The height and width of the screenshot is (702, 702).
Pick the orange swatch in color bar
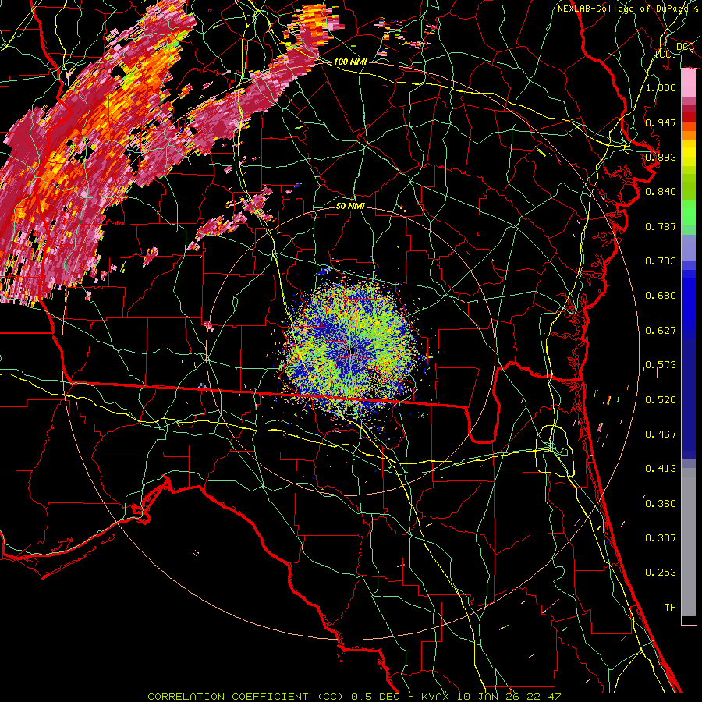[x=689, y=135]
